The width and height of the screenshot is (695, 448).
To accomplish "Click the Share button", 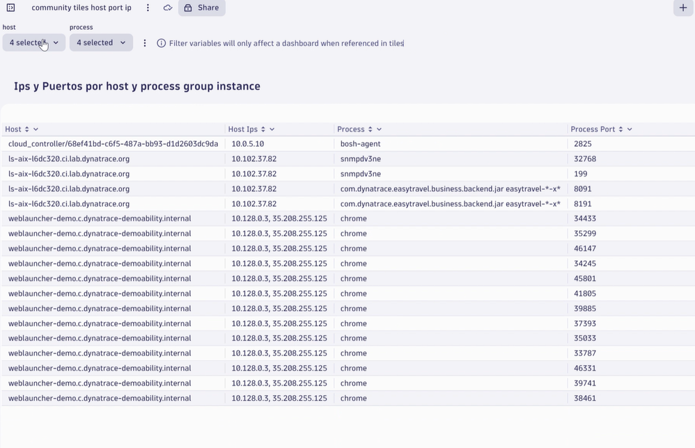I will point(201,8).
